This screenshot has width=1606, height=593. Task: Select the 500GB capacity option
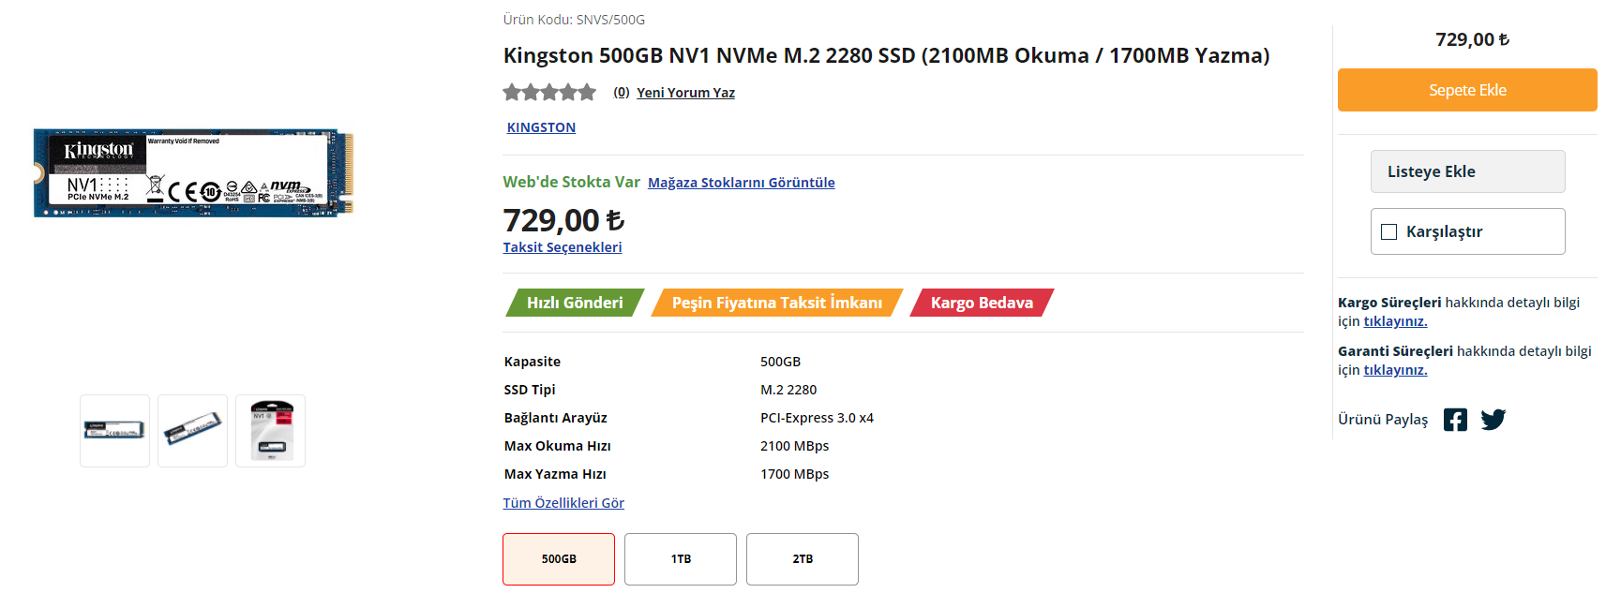(x=559, y=559)
